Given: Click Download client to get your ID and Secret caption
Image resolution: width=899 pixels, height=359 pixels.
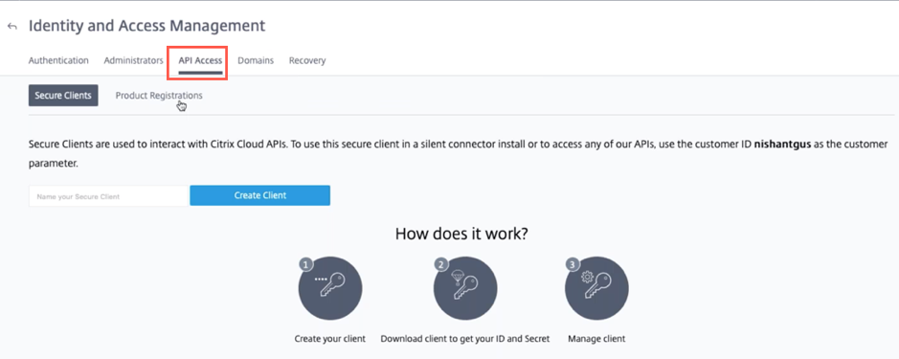Looking at the screenshot, I should tap(465, 339).
